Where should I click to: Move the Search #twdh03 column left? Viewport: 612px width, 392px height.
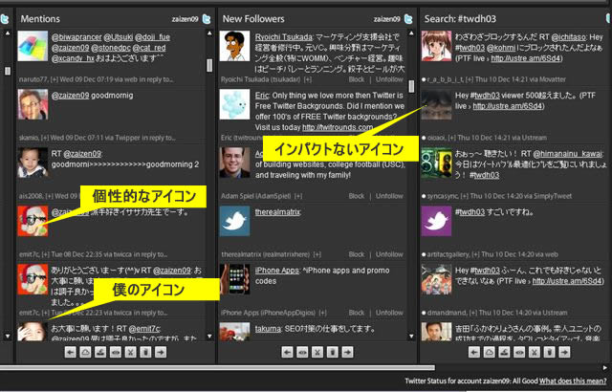point(474,352)
